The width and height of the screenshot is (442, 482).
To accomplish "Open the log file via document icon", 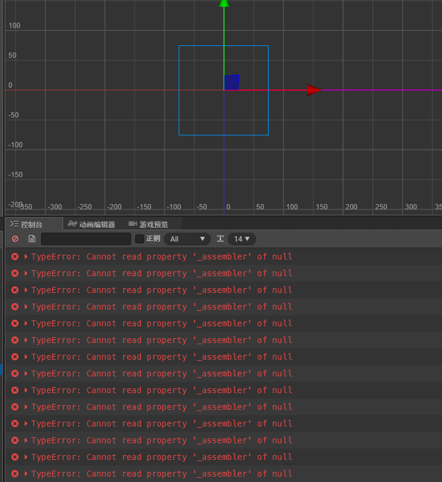I will coord(32,239).
